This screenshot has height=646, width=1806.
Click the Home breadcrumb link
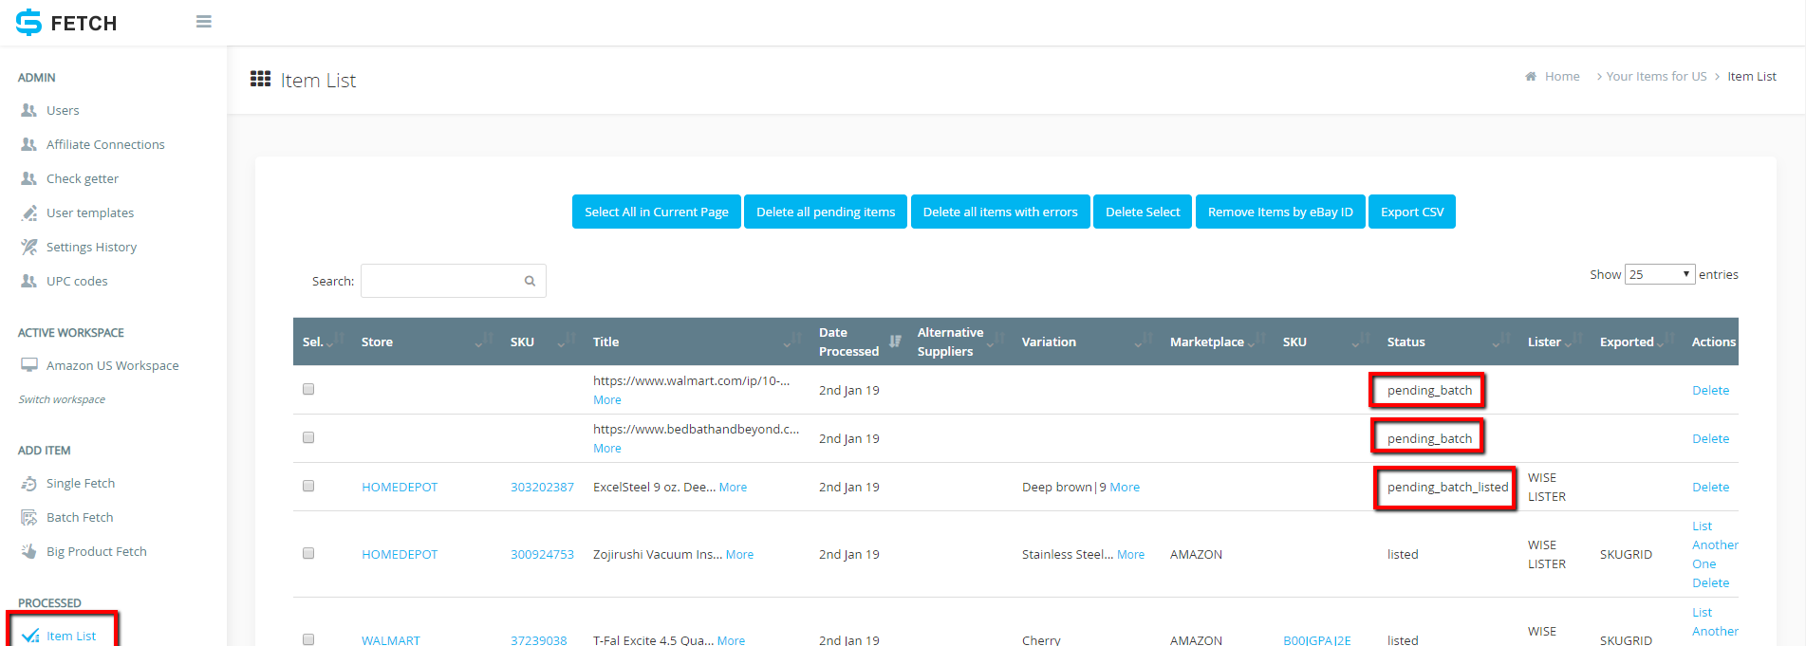point(1562,76)
